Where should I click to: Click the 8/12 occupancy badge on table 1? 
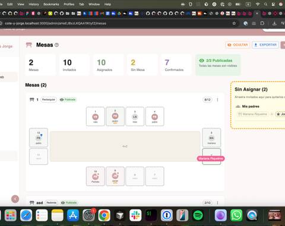(207, 99)
